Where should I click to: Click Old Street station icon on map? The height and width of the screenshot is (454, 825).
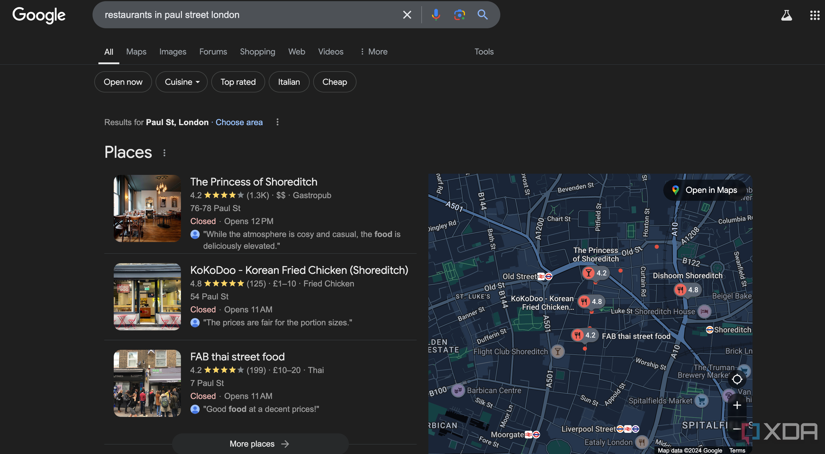[x=545, y=276]
